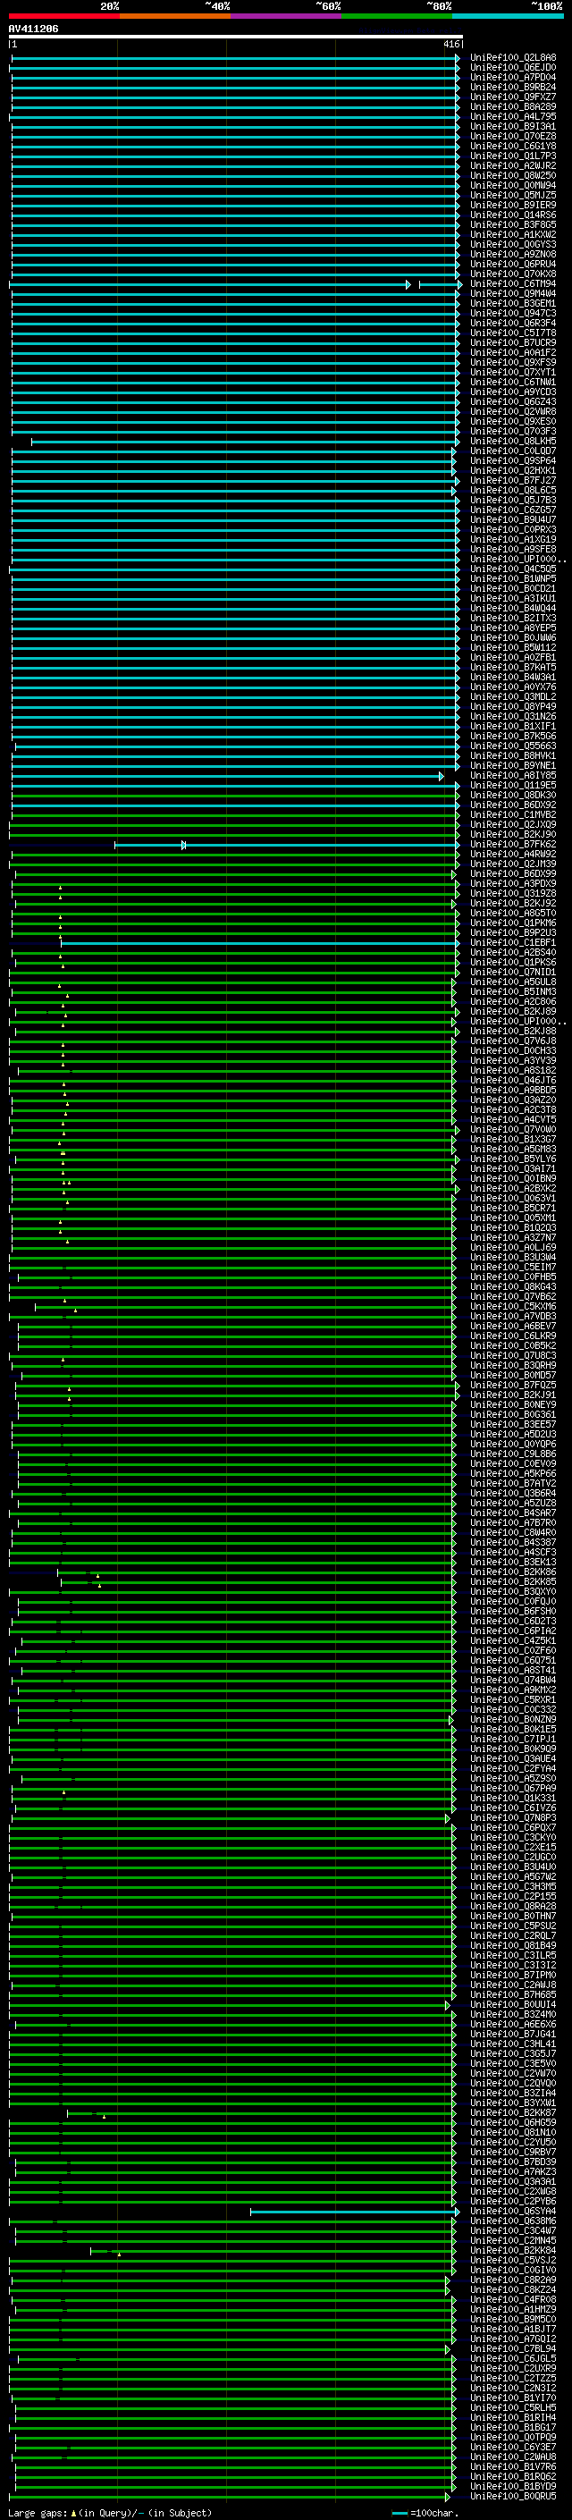Select hit label UniRef100_Q8W250
Screen dimensions: 572x2520
pos(512,175)
